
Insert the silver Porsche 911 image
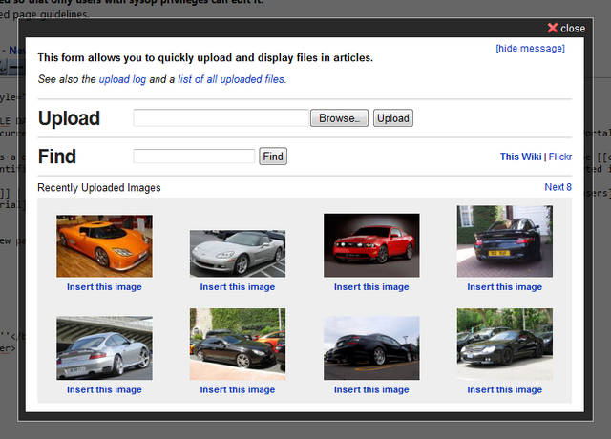(104, 390)
